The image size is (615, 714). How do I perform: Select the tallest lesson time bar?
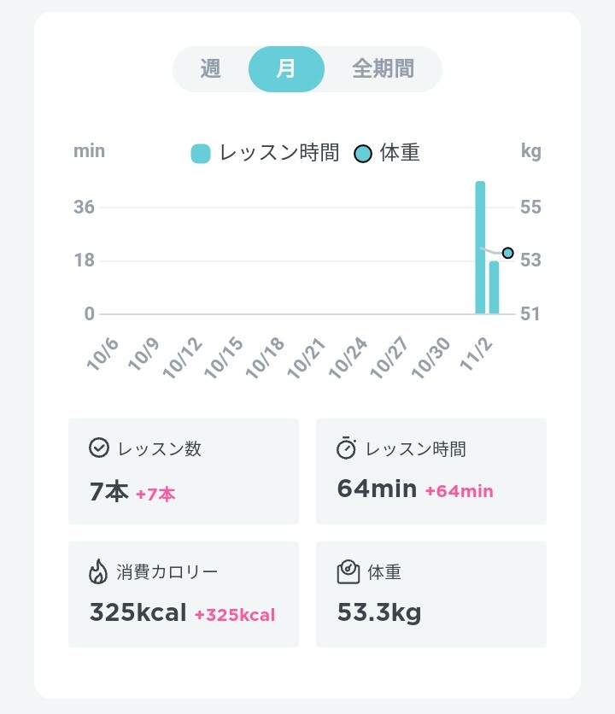coord(480,248)
